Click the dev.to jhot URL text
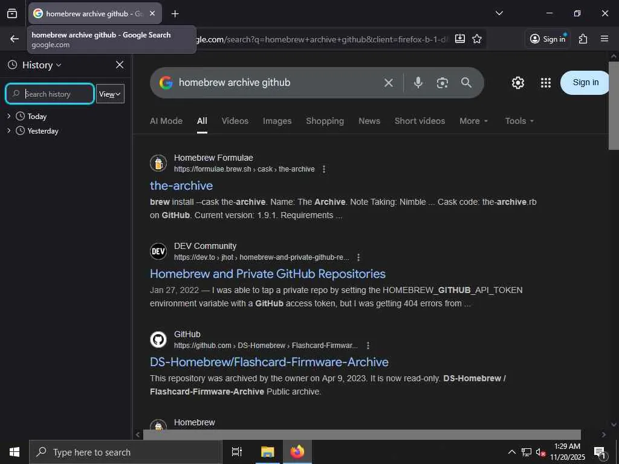This screenshot has height=464, width=619. click(261, 257)
